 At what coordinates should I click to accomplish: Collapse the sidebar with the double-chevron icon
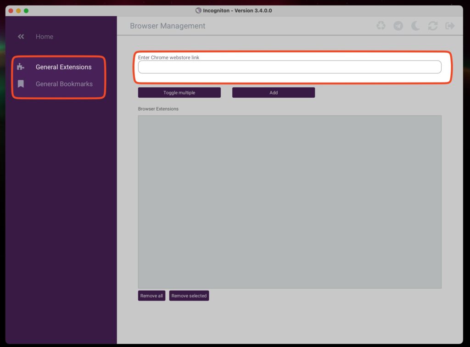pos(20,36)
